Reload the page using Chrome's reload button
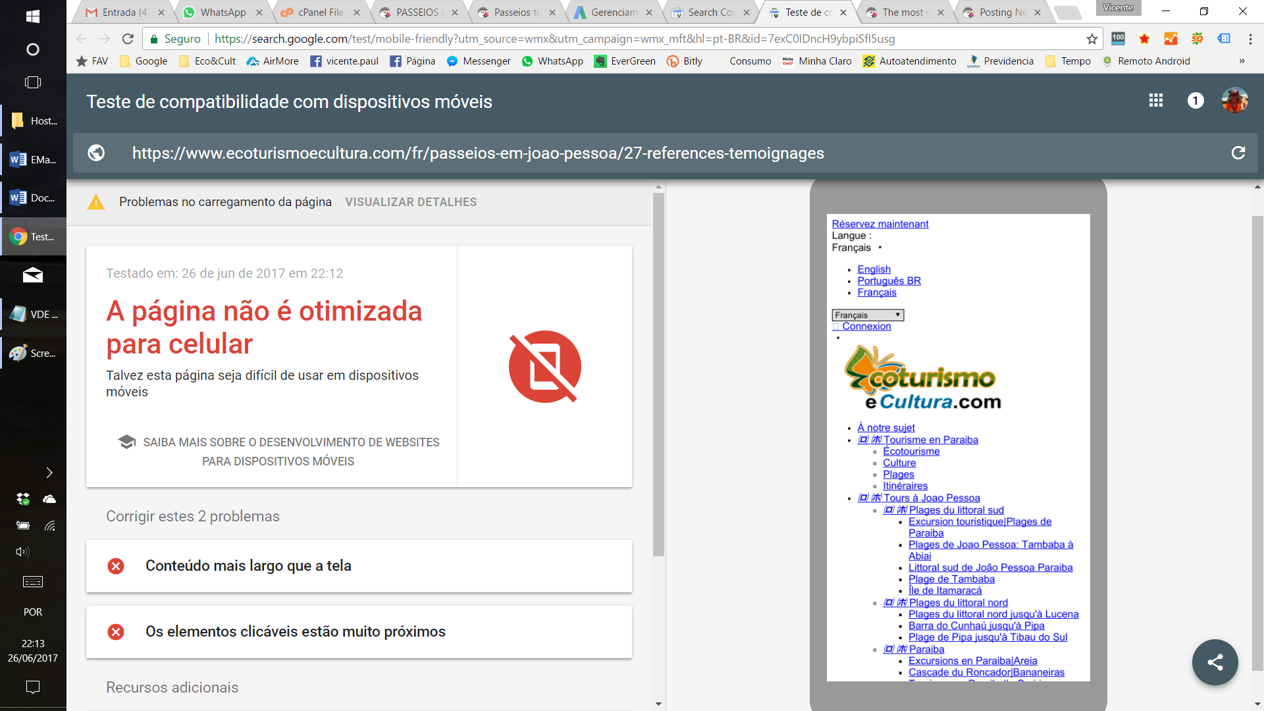The height and width of the screenshot is (711, 1264). [x=128, y=39]
